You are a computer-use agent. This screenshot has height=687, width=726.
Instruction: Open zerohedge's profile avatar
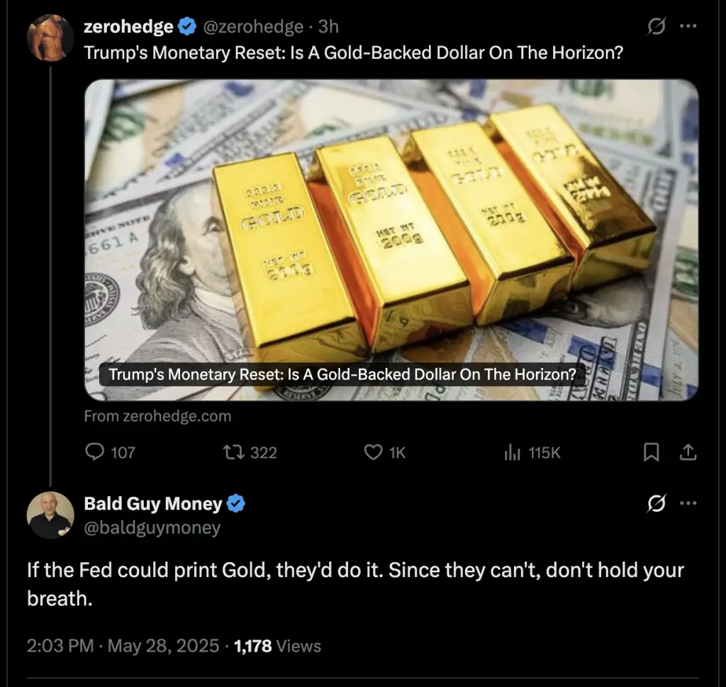(x=50, y=38)
